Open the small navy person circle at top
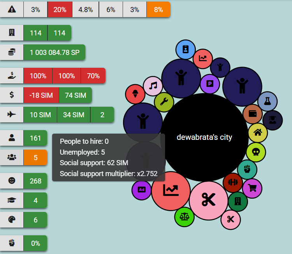The image size is (292, 254). coord(220,67)
